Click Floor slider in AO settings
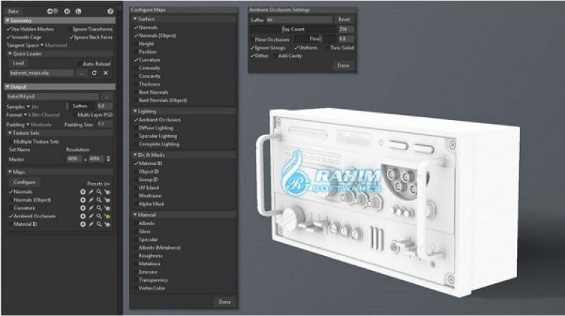This screenshot has height=316, width=565. click(315, 39)
